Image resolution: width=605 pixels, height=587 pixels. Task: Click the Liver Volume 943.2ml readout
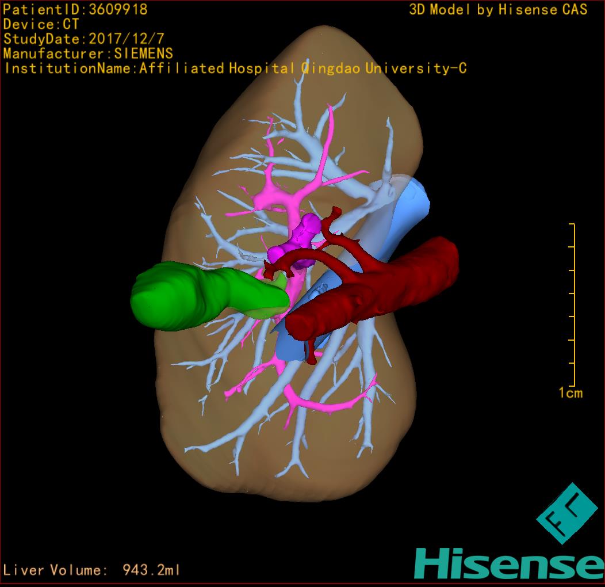tap(92, 570)
